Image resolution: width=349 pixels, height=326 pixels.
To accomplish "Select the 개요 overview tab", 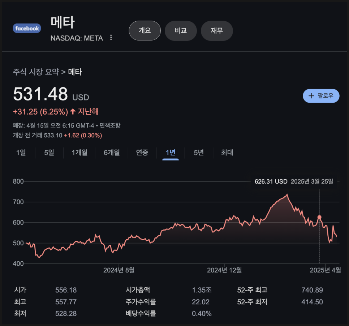I will (145, 30).
